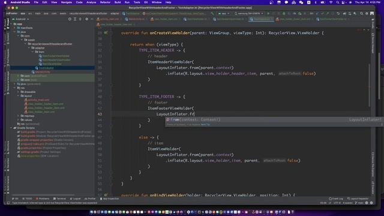Switch to the active TestAdapter editor tab
384x216 pixels.
point(261,19)
